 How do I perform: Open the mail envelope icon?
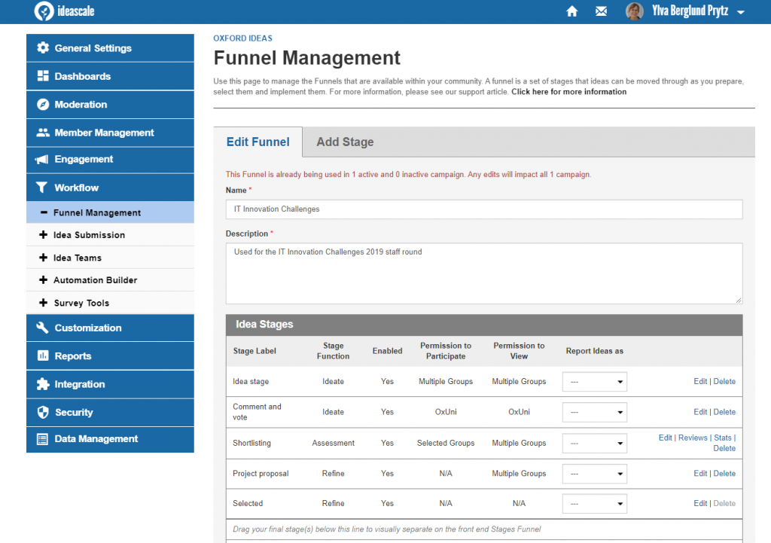click(601, 11)
